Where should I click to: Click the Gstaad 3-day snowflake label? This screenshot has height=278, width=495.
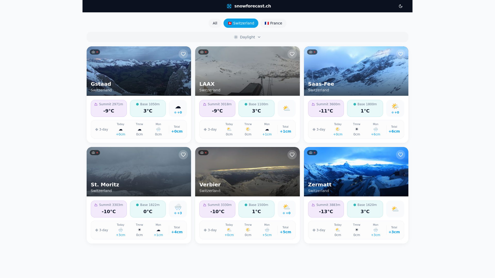click(102, 129)
